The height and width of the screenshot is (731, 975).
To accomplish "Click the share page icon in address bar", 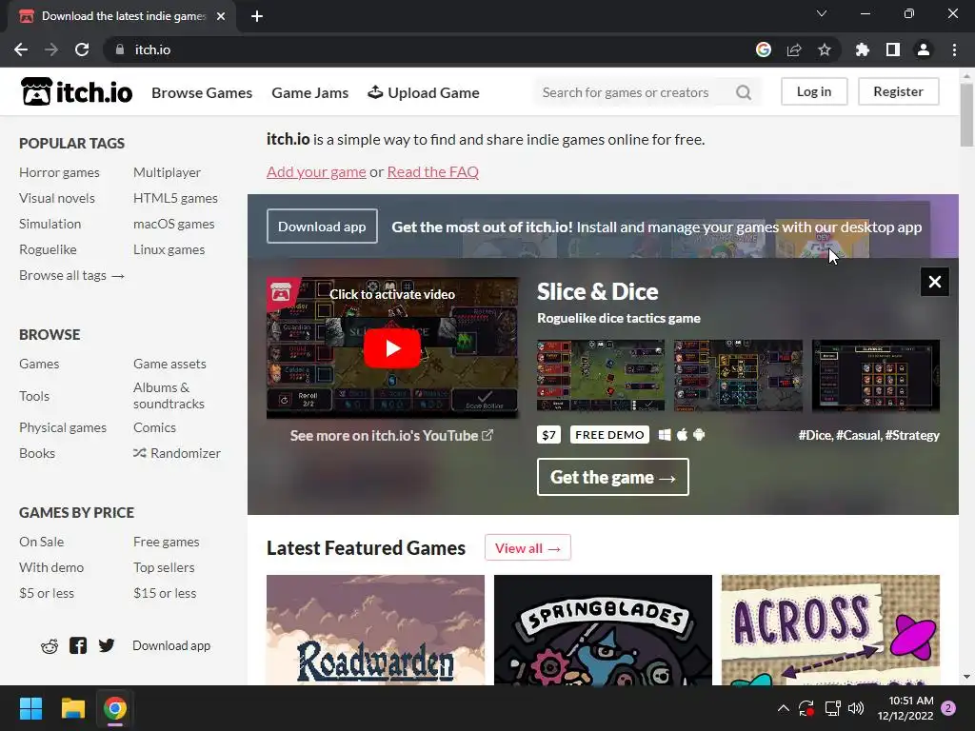I will pos(794,49).
